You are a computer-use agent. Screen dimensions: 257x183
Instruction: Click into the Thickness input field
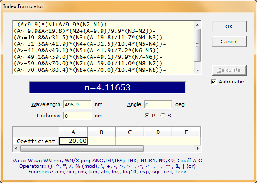[77, 116]
